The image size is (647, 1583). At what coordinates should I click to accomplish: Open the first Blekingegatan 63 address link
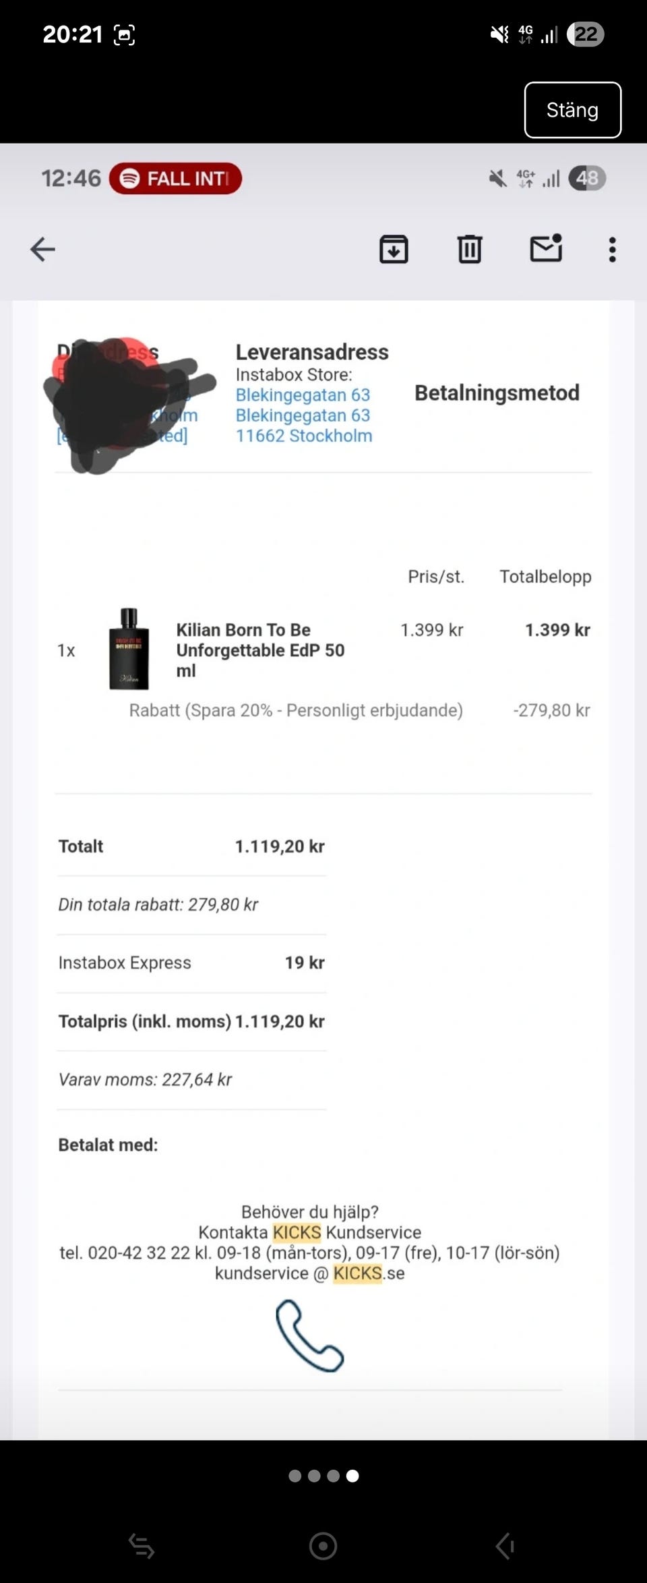tap(303, 395)
